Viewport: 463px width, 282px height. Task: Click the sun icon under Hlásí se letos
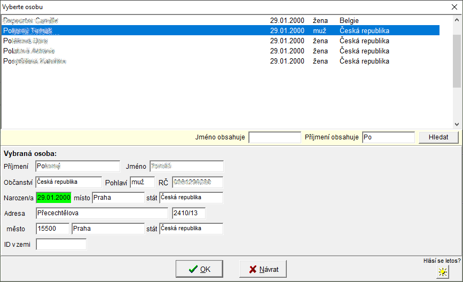point(442,272)
